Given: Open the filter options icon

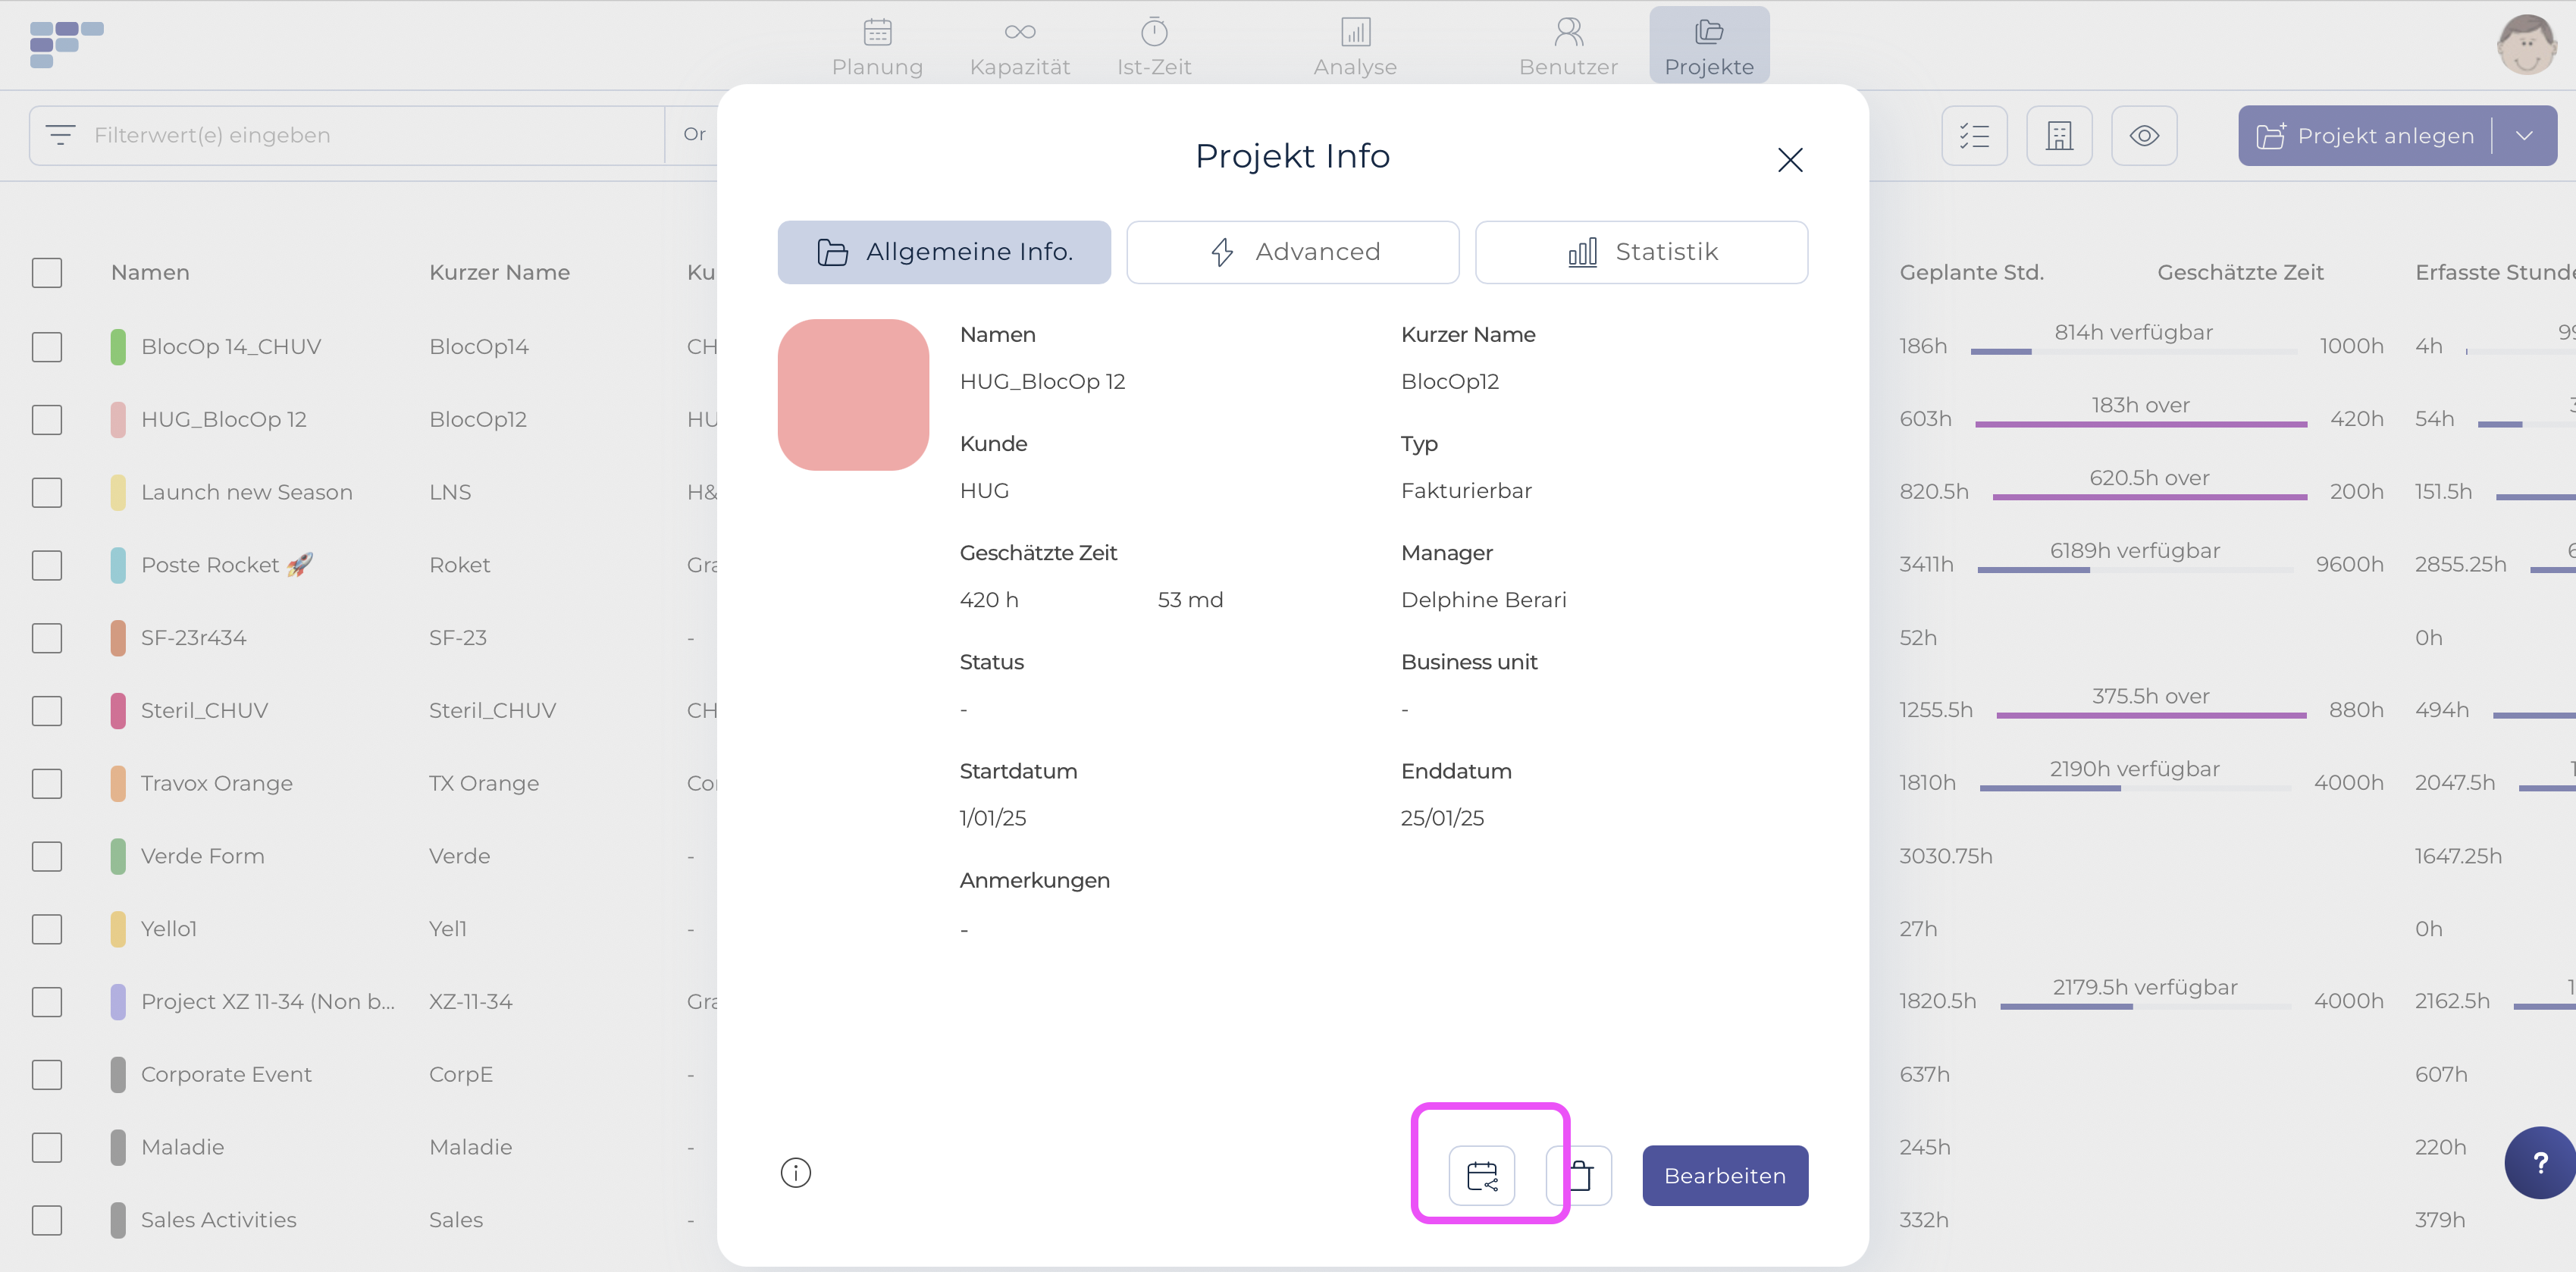Looking at the screenshot, I should pyautogui.click(x=60, y=135).
